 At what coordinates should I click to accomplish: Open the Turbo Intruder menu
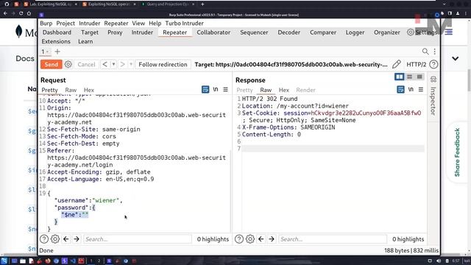(x=185, y=23)
